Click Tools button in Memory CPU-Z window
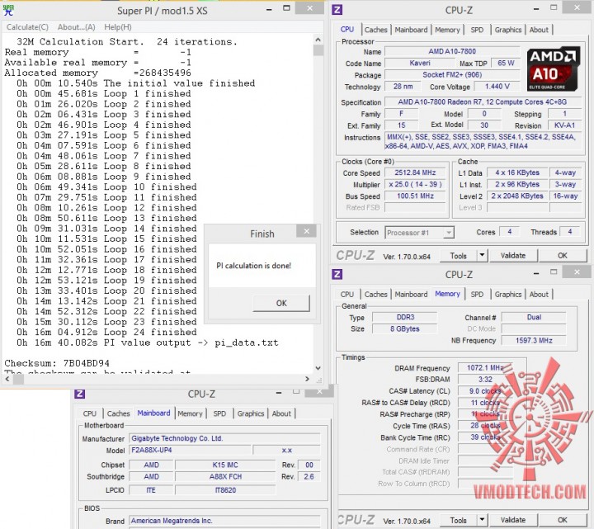 click(x=458, y=520)
